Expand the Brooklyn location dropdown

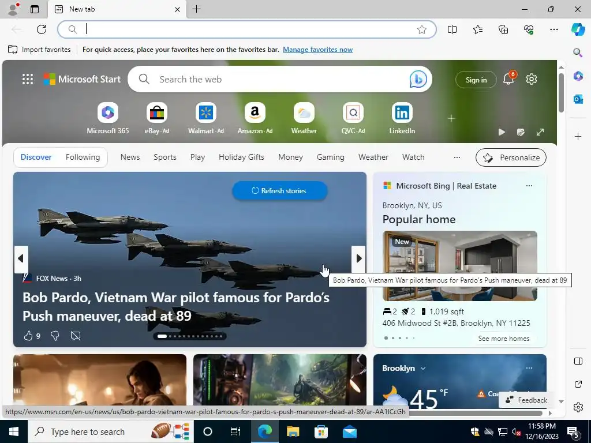click(423, 369)
